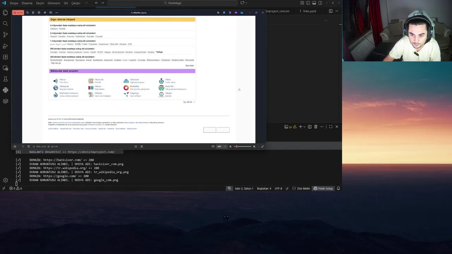Toggle secondary sidebar visibility

coord(320,3)
